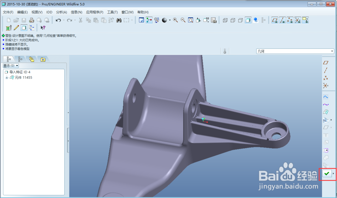
Task: Click the New file icon
Action: pyautogui.click(x=9, y=20)
